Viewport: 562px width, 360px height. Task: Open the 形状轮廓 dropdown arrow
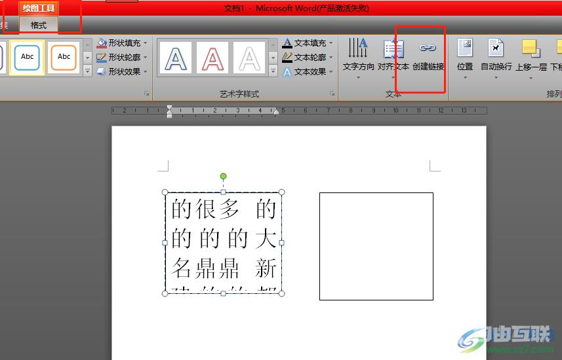146,57
